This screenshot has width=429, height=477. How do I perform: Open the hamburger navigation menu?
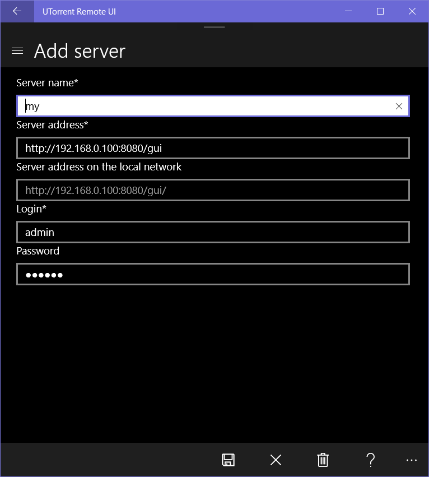(x=17, y=51)
